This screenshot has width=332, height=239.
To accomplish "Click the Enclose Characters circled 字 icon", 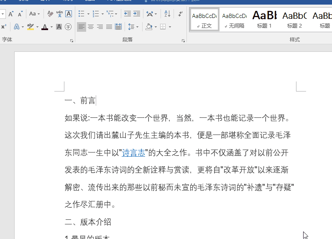I will (68, 27).
